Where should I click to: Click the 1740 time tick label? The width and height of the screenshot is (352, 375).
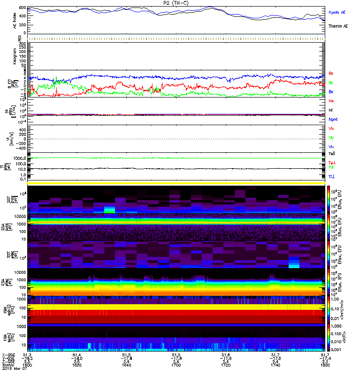tap(275, 365)
